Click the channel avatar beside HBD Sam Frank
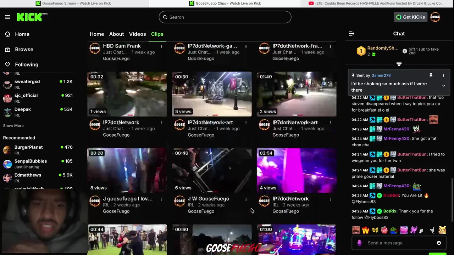This screenshot has height=255, width=454. pyautogui.click(x=95, y=49)
